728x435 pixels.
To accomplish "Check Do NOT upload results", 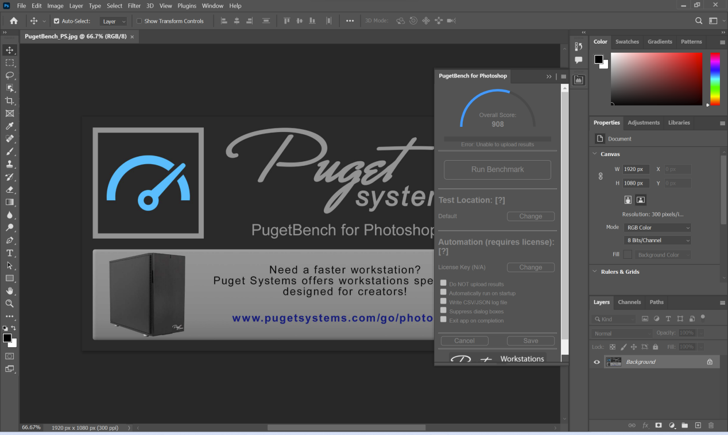I will [x=443, y=283].
